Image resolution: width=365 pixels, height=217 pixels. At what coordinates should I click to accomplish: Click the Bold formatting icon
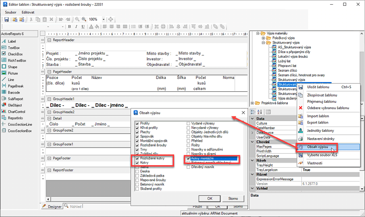click(68, 26)
